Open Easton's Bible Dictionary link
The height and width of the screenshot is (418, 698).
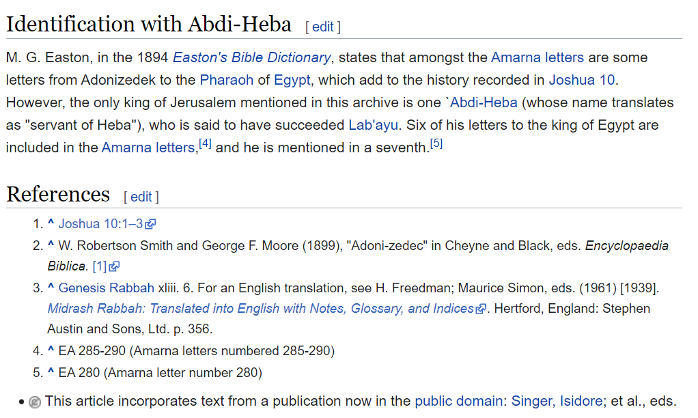pyautogui.click(x=251, y=57)
